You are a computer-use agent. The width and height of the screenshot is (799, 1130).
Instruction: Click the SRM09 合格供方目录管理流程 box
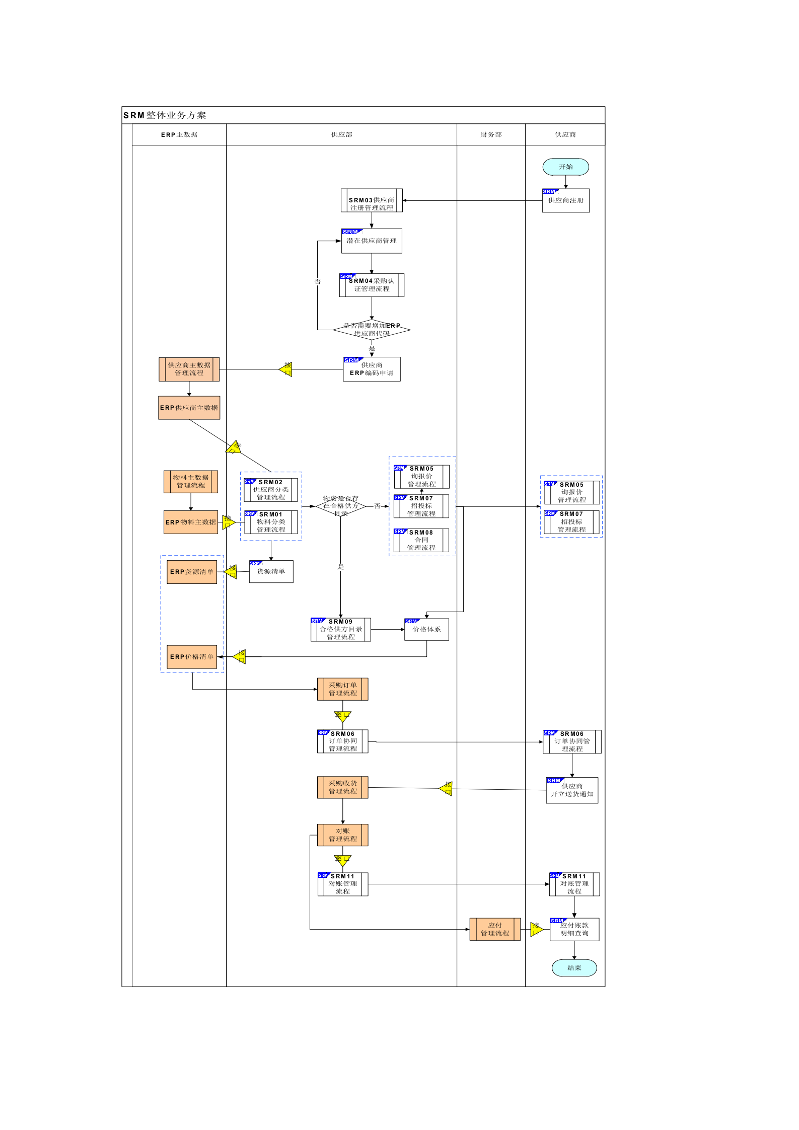pyautogui.click(x=341, y=629)
